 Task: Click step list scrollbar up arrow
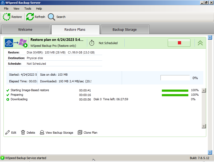[204, 90]
